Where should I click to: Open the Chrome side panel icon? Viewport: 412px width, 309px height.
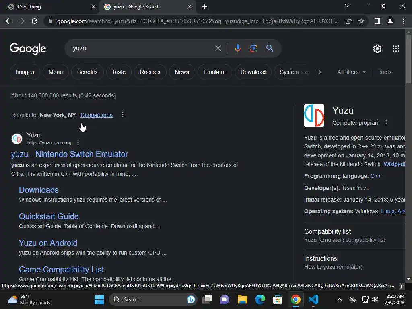click(377, 21)
